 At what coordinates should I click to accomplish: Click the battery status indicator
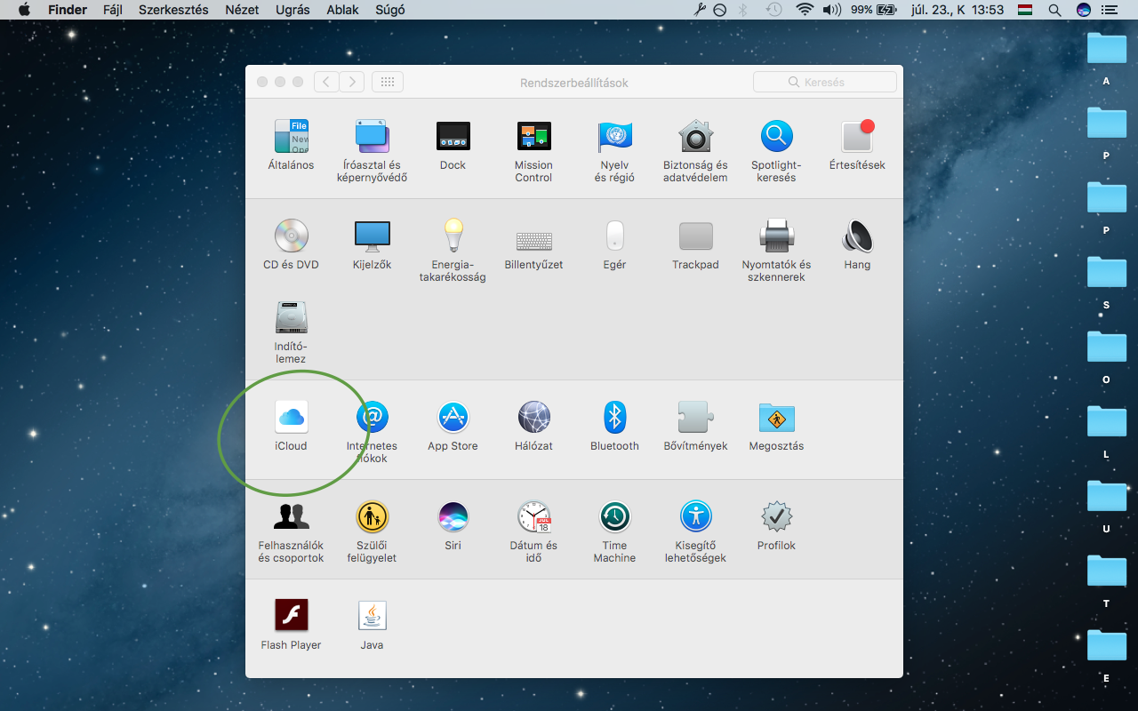(874, 10)
